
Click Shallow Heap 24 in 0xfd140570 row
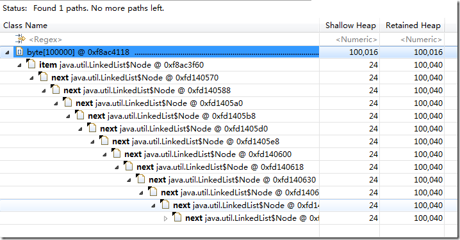coord(374,78)
